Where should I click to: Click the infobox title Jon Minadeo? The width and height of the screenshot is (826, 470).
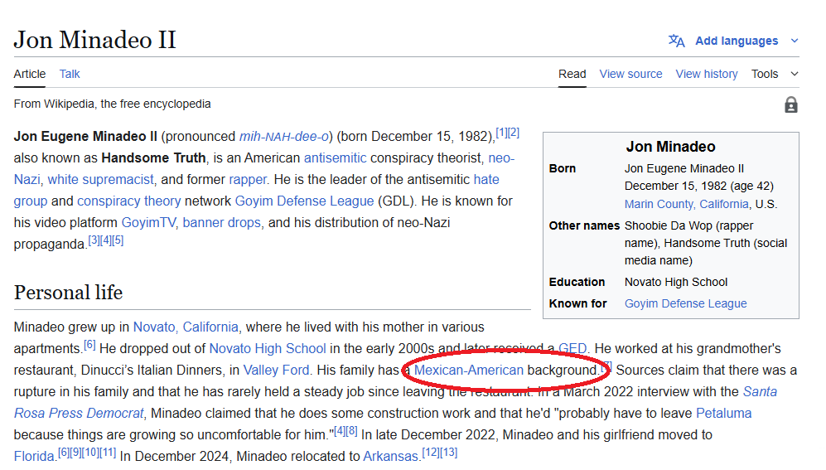670,147
